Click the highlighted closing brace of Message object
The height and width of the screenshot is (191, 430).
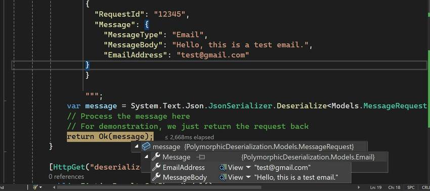(x=88, y=65)
